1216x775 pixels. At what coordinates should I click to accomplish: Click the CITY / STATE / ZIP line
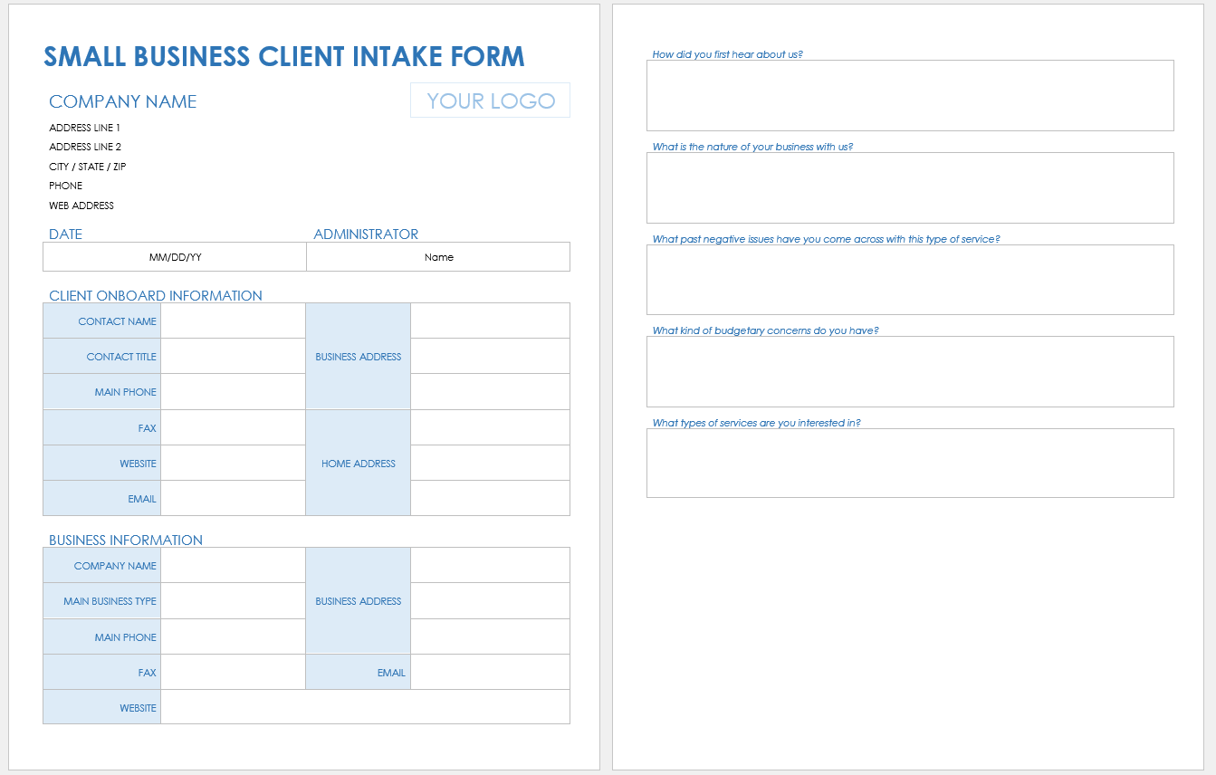point(88,167)
